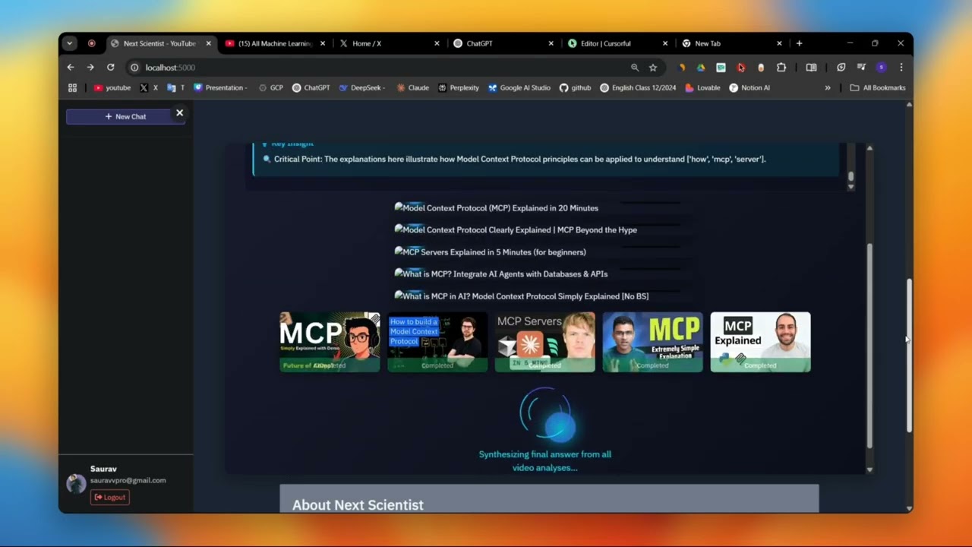Viewport: 972px width, 547px height.
Task: Open the github bookmark
Action: (575, 88)
